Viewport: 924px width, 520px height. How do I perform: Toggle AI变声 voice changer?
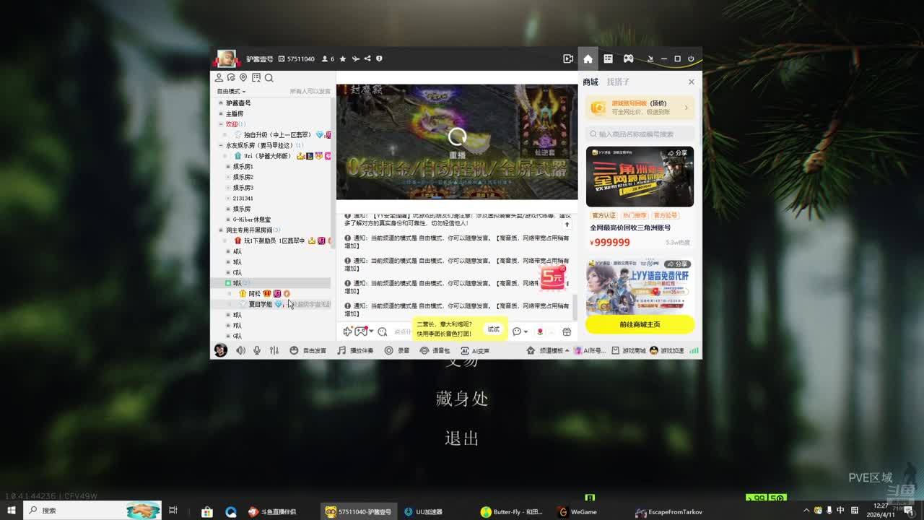(x=475, y=350)
